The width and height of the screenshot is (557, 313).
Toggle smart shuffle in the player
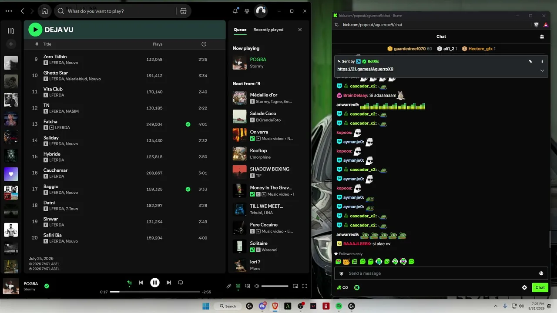[x=129, y=283]
